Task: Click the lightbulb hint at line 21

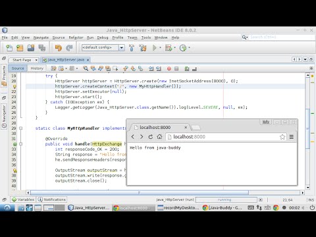Action: tap(14, 86)
